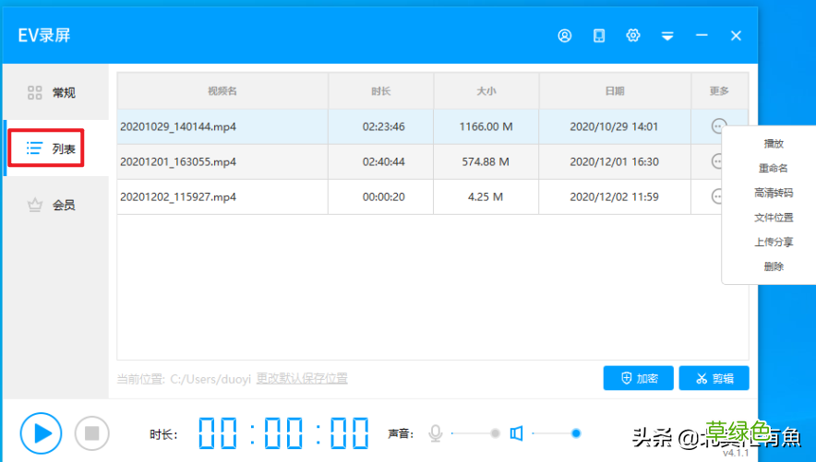Open settings gear icon
816x462 pixels.
pyautogui.click(x=633, y=35)
